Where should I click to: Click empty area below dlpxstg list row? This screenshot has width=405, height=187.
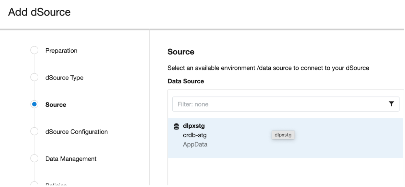[x=286, y=172]
